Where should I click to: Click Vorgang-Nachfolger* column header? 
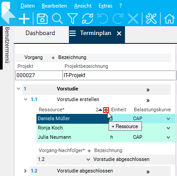click(x=62, y=150)
